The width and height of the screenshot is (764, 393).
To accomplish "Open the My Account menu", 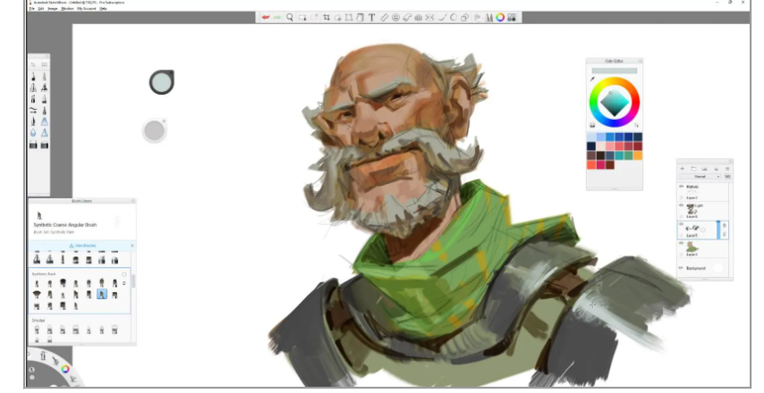I will coord(86,8).
